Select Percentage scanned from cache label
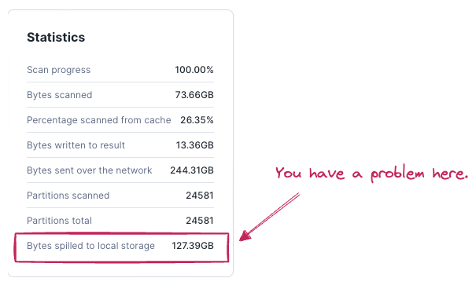Image resolution: width=476 pixels, height=300 pixels. [99, 120]
